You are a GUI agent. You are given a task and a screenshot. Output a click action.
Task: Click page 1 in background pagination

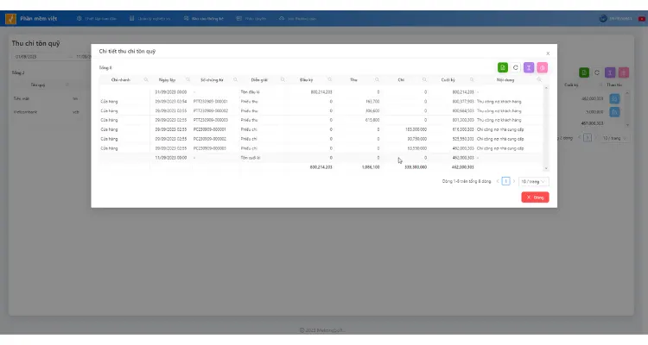tap(588, 138)
